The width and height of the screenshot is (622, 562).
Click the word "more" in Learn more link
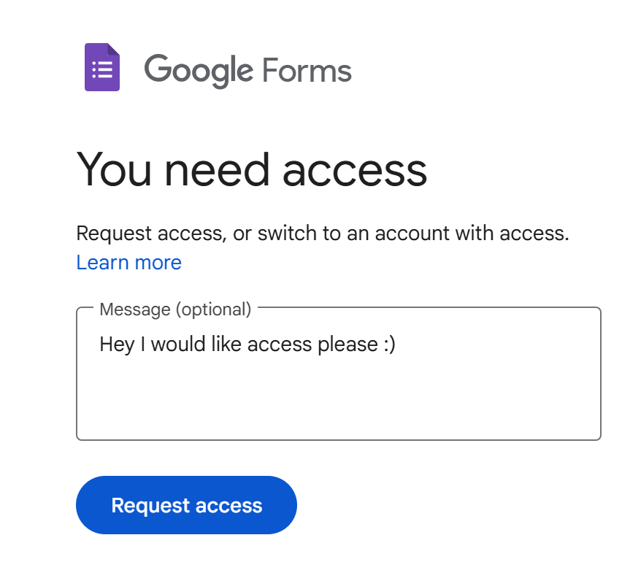coord(158,263)
